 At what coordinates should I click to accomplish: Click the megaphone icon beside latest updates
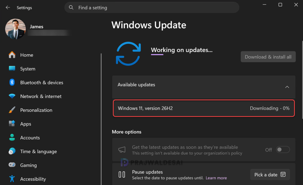[122, 149]
